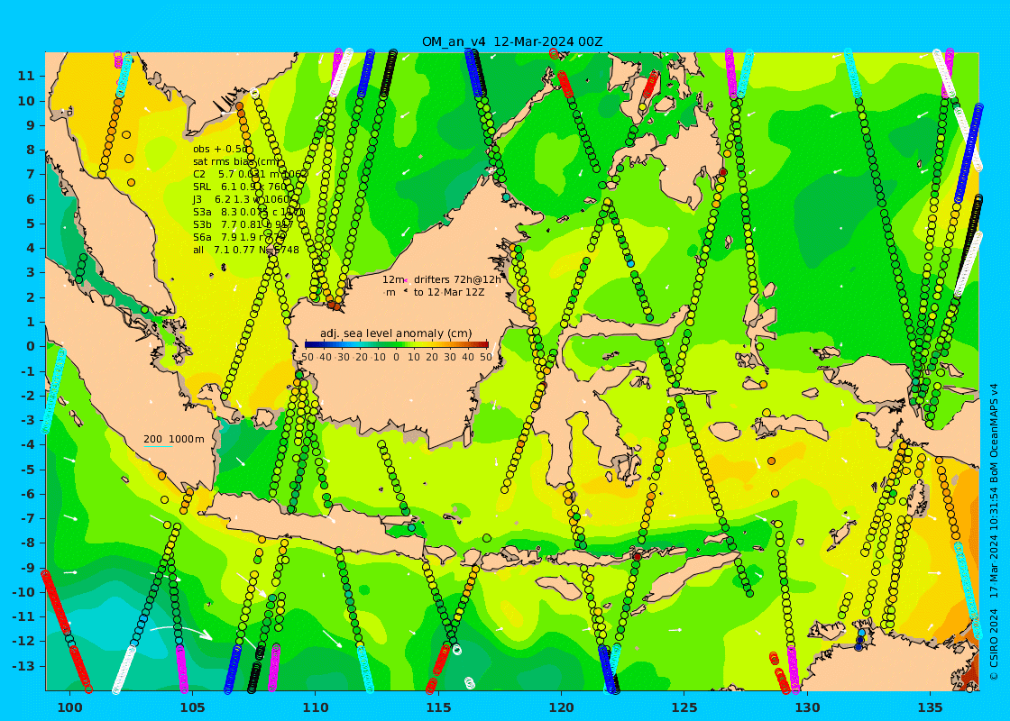Select the C2 satellite statistics row
This screenshot has height=721, width=1010.
[251, 174]
